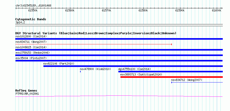Select the esv35004 (Pinto2007) label

tap(31, 58)
